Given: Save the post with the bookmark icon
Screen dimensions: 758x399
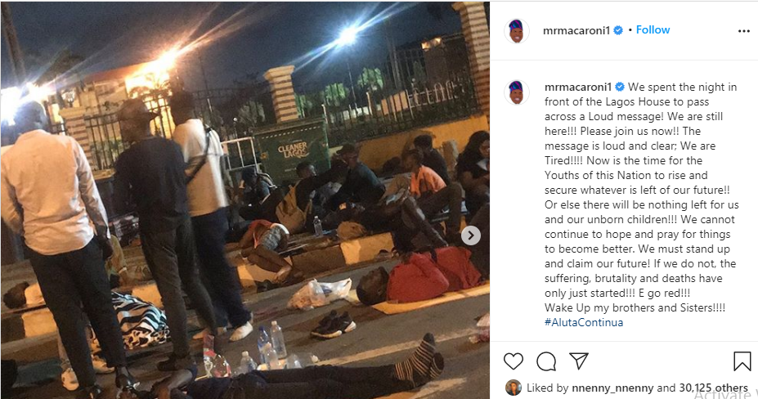Looking at the screenshot, I should click(742, 361).
